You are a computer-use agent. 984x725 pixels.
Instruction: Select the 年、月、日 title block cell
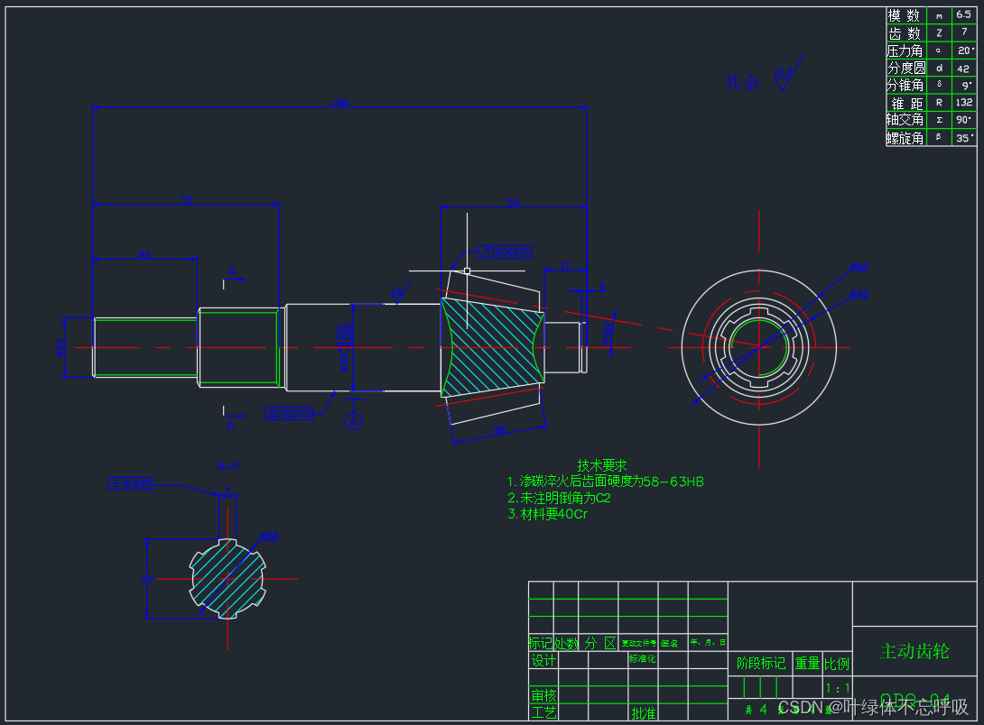tap(708, 643)
